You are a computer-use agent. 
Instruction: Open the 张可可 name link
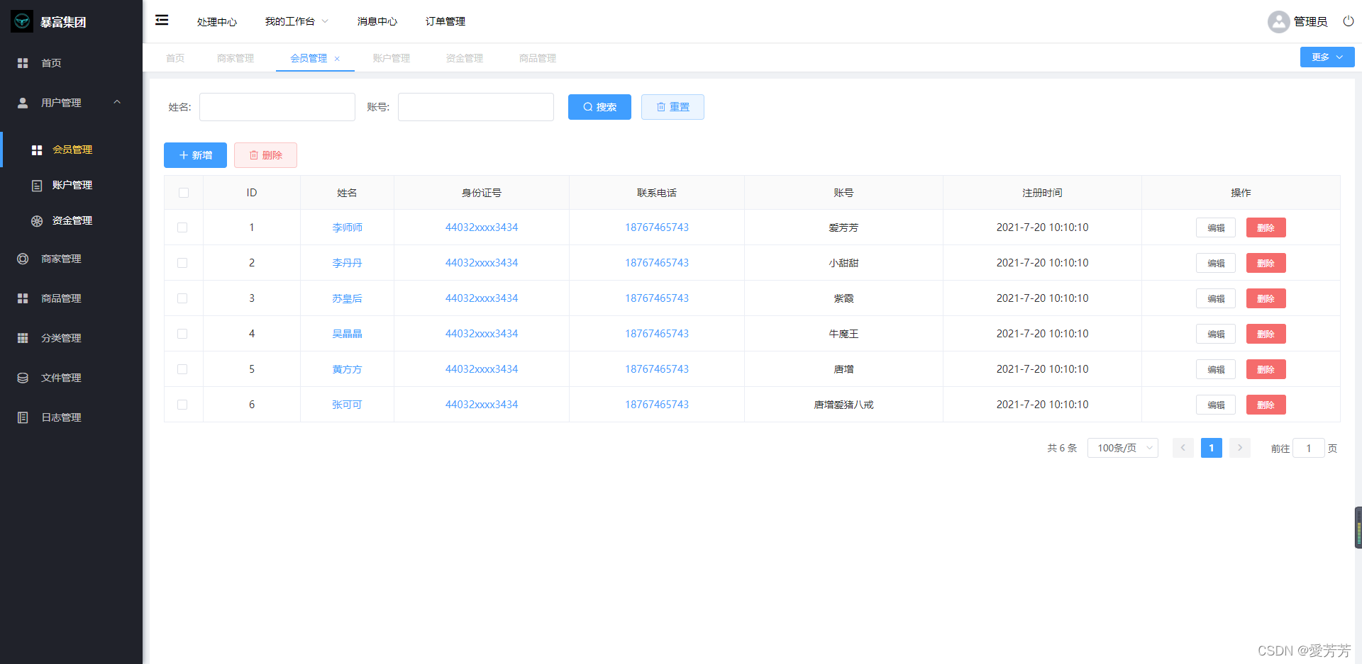[347, 405]
